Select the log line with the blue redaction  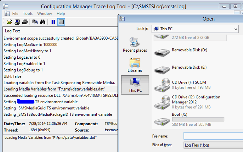60,102
